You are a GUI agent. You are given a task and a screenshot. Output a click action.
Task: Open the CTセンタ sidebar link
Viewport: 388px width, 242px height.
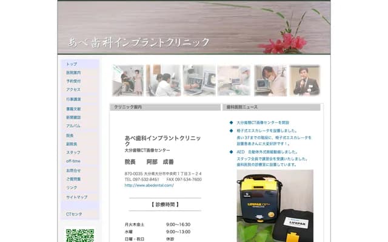pos(74,214)
